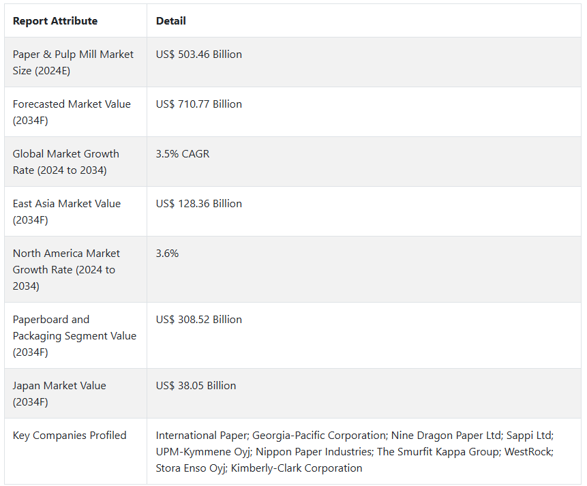Click the "Report Attribute" column header
This screenshot has height=486, width=587.
point(55,21)
